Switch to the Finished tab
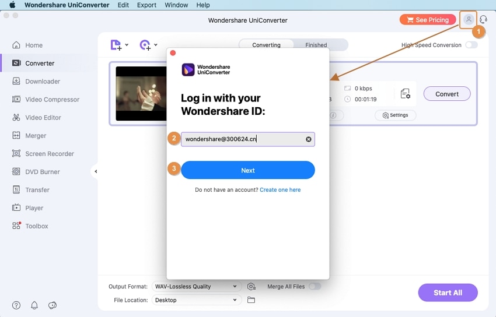The height and width of the screenshot is (317, 496). click(316, 45)
